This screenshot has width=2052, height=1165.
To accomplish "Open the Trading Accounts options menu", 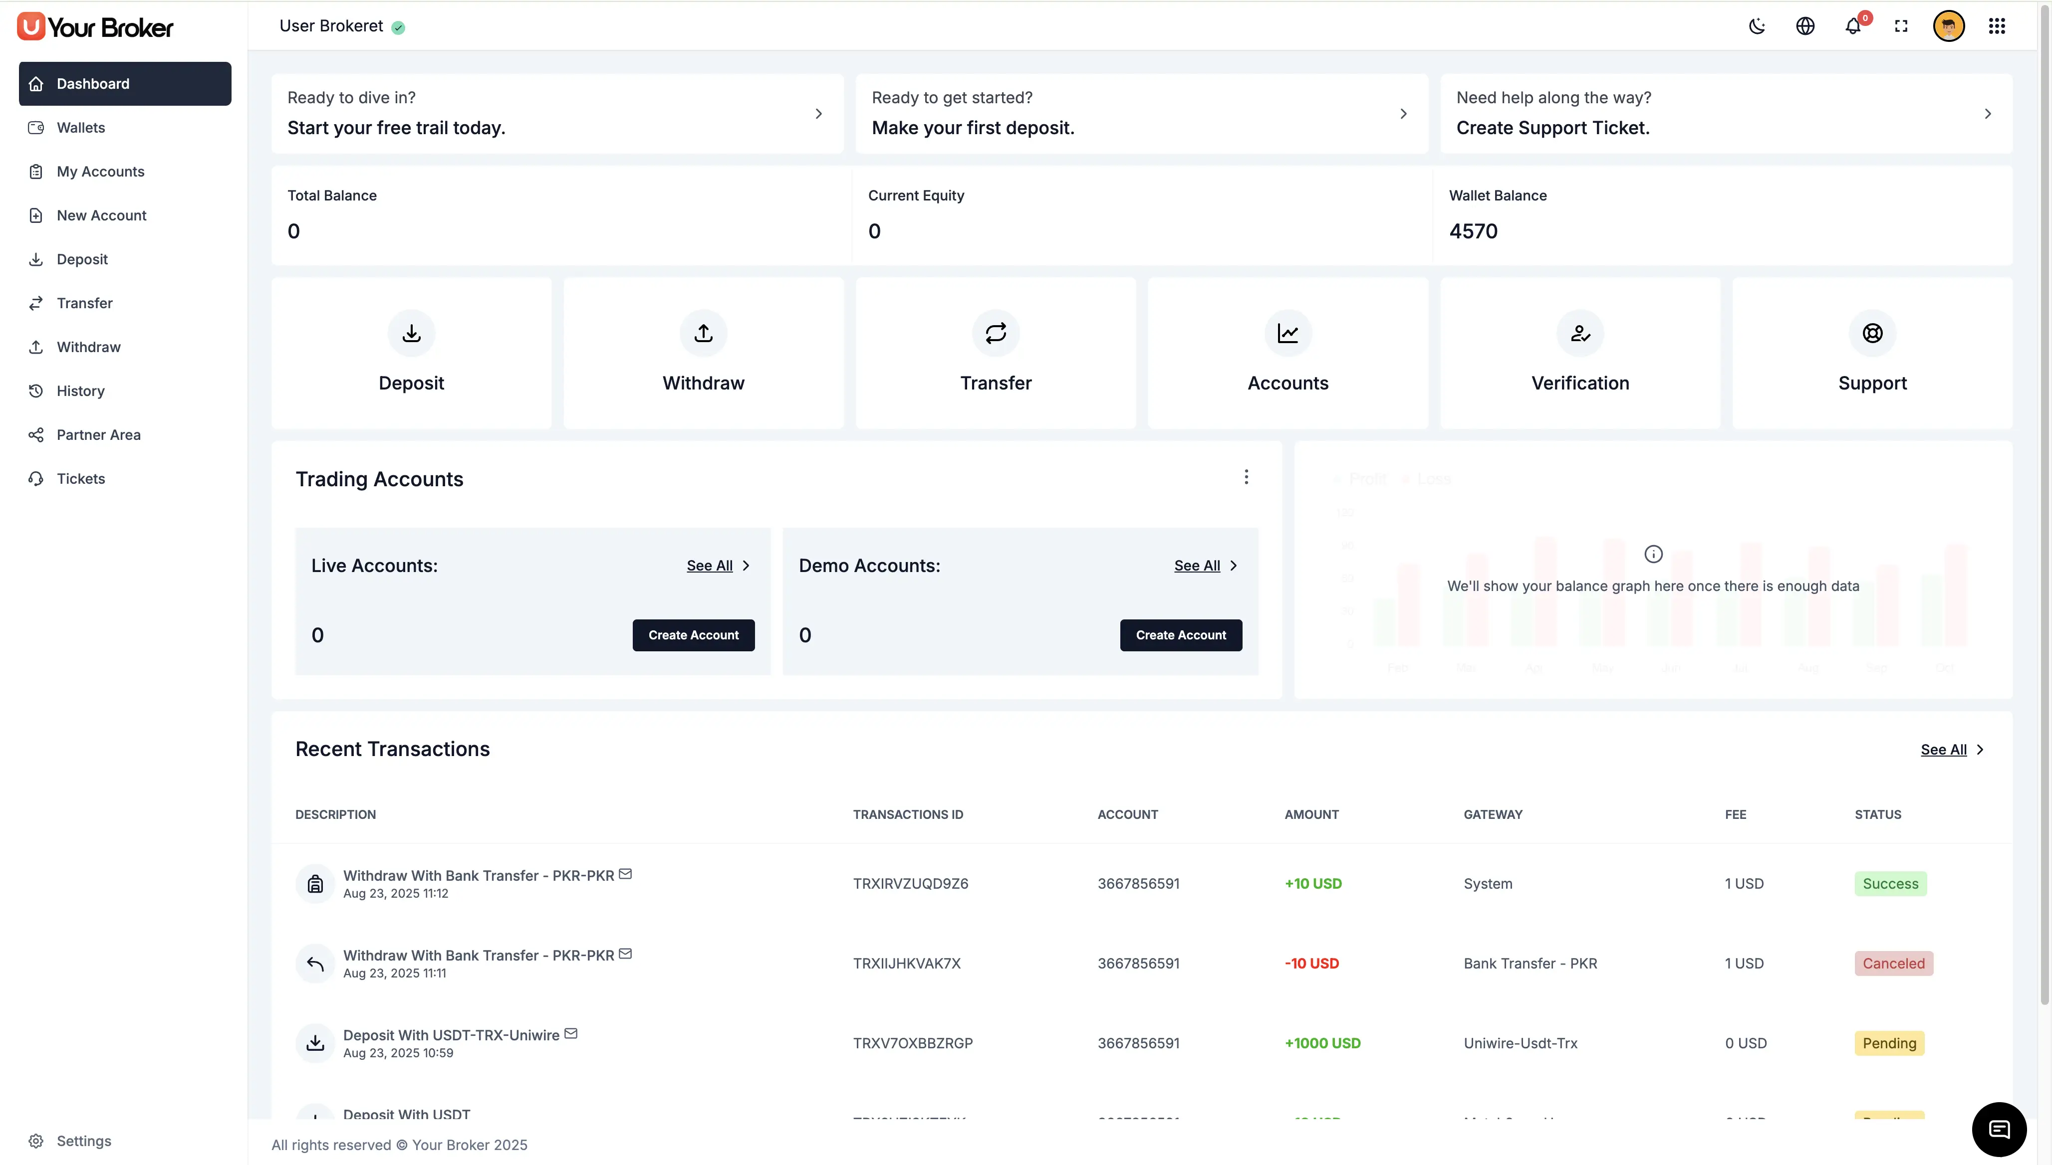I will point(1246,477).
